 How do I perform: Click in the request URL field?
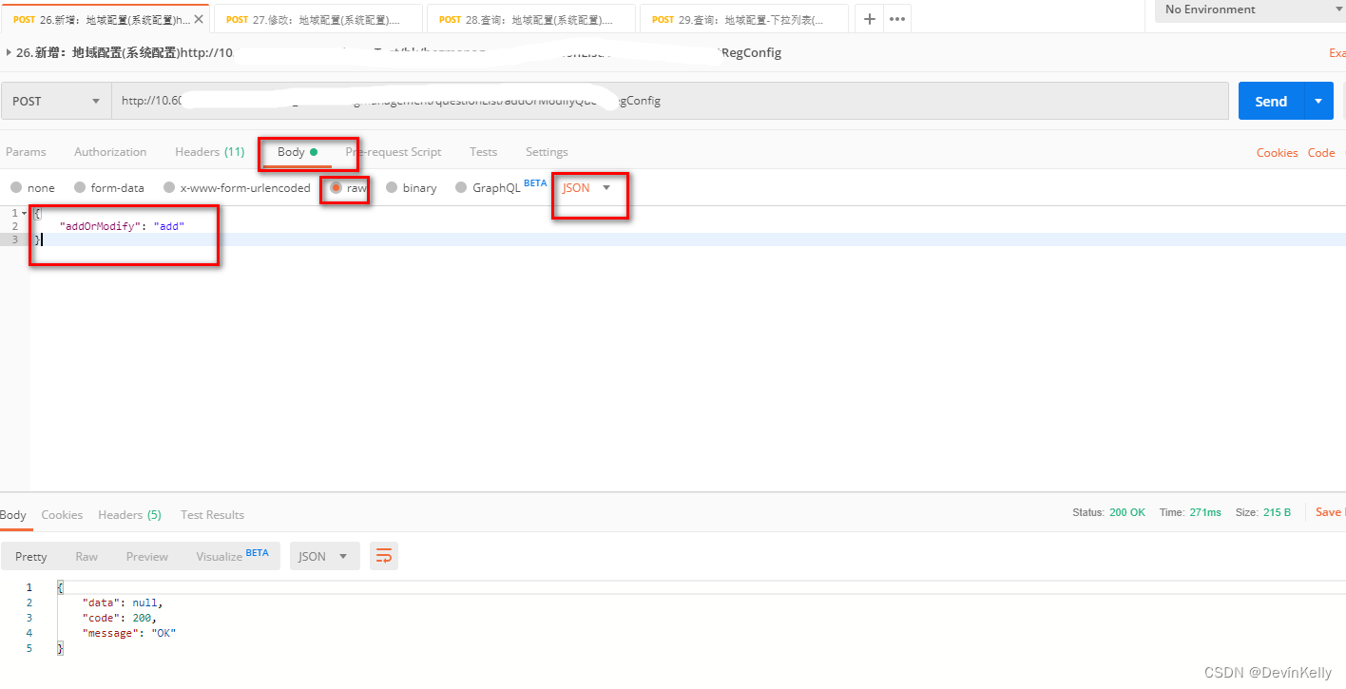click(x=670, y=101)
